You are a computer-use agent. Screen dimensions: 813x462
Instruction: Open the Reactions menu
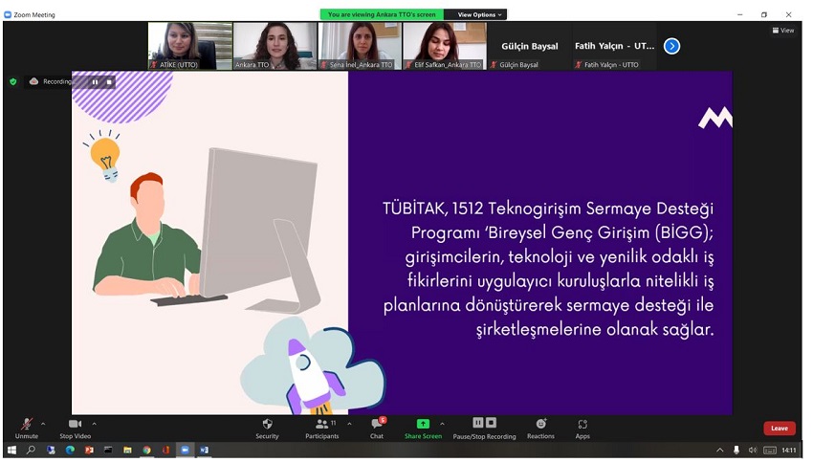[x=540, y=428]
